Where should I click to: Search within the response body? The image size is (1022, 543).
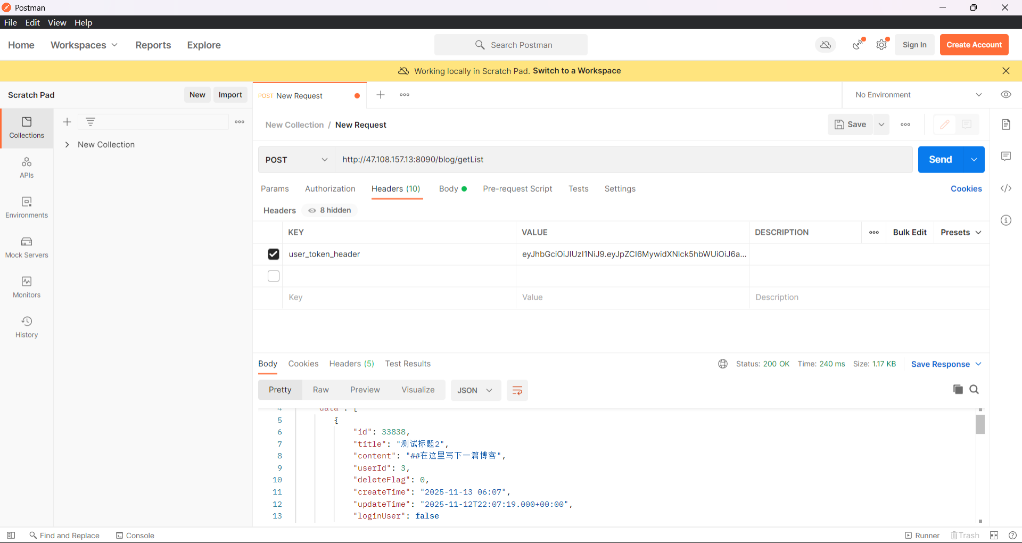coord(974,390)
